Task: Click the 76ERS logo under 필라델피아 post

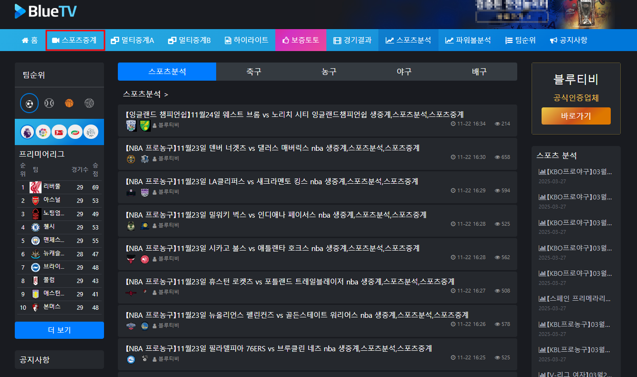Action: [x=131, y=359]
